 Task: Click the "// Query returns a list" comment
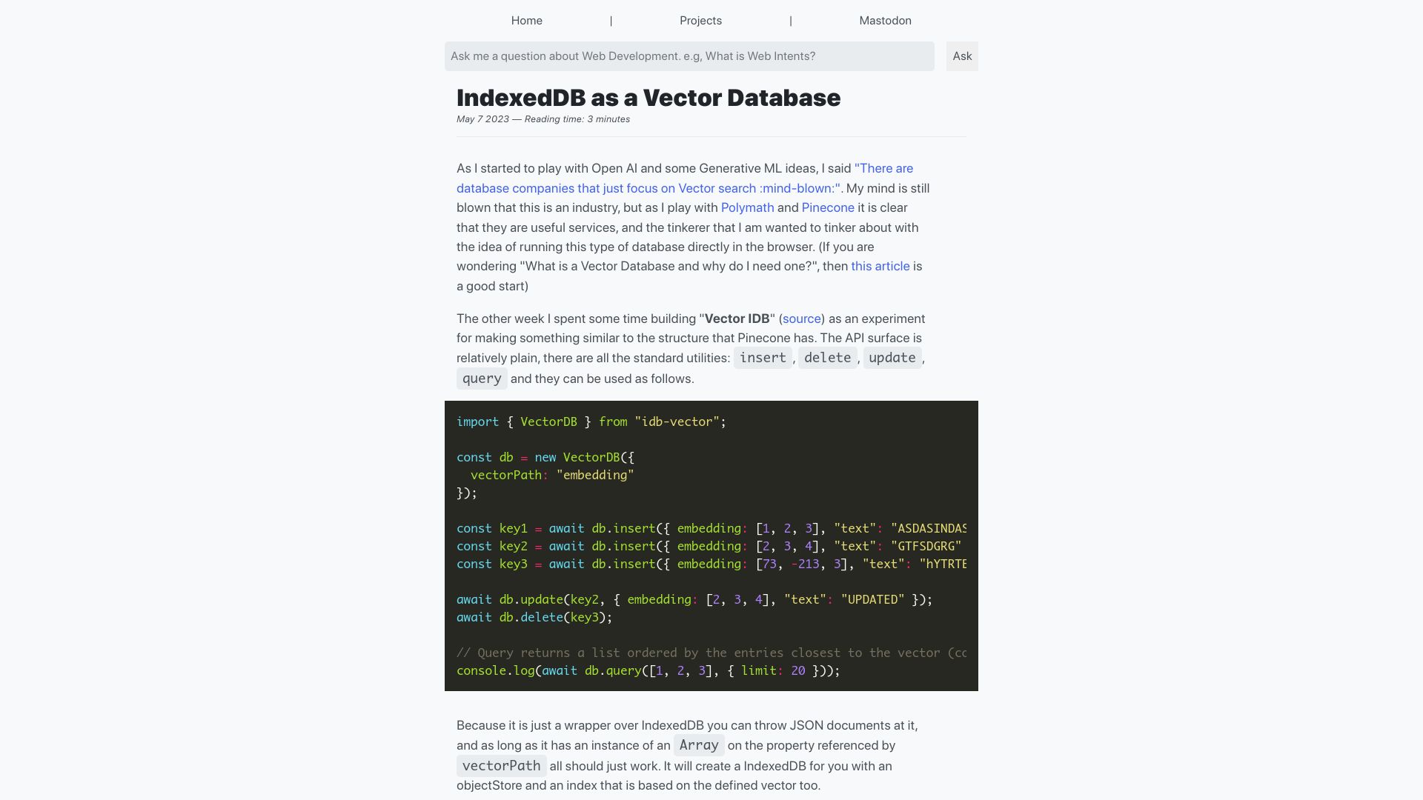point(711,653)
